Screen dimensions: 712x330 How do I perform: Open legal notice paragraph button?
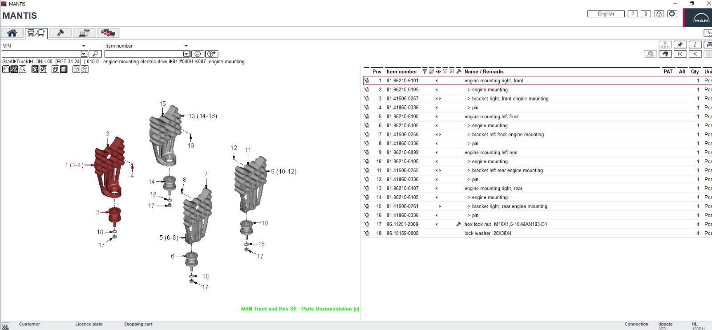[x=646, y=14]
